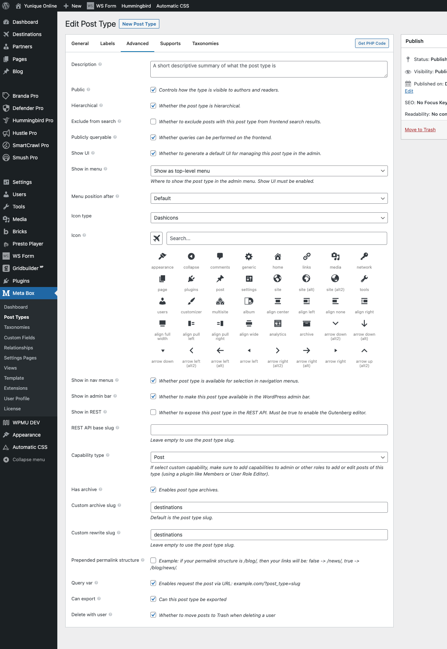Select the arrow up (alt2) dashicon

tap(364, 350)
